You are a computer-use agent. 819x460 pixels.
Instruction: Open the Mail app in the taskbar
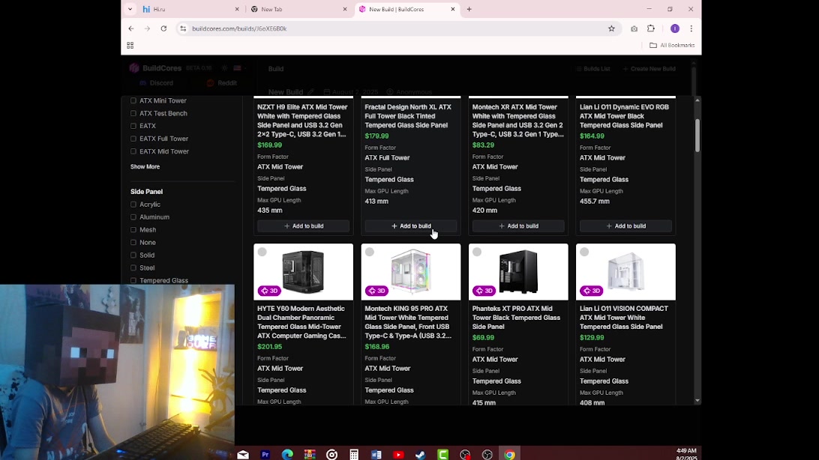pos(243,455)
